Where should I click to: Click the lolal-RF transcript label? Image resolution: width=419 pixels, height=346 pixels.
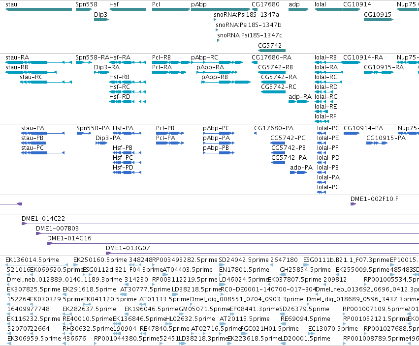(325, 116)
